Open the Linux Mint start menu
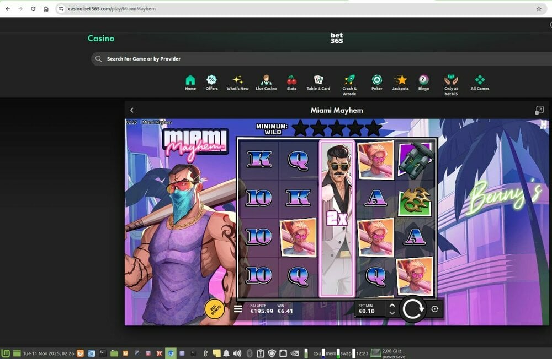Image resolution: width=552 pixels, height=359 pixels. tap(6, 353)
